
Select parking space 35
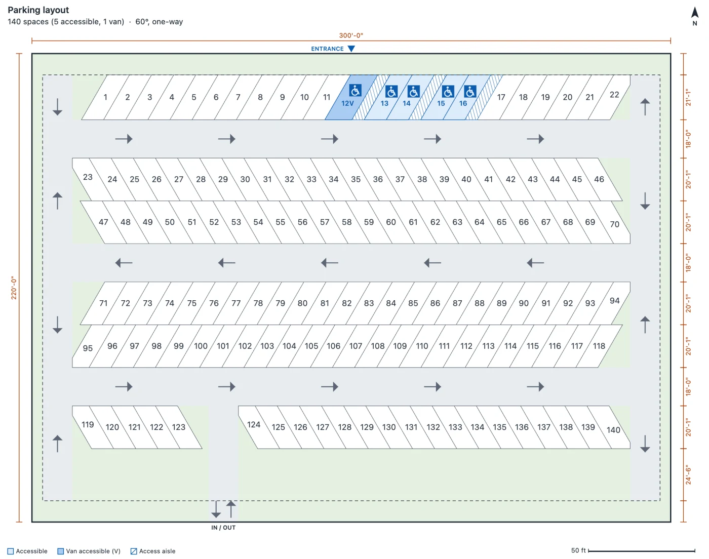click(x=356, y=179)
